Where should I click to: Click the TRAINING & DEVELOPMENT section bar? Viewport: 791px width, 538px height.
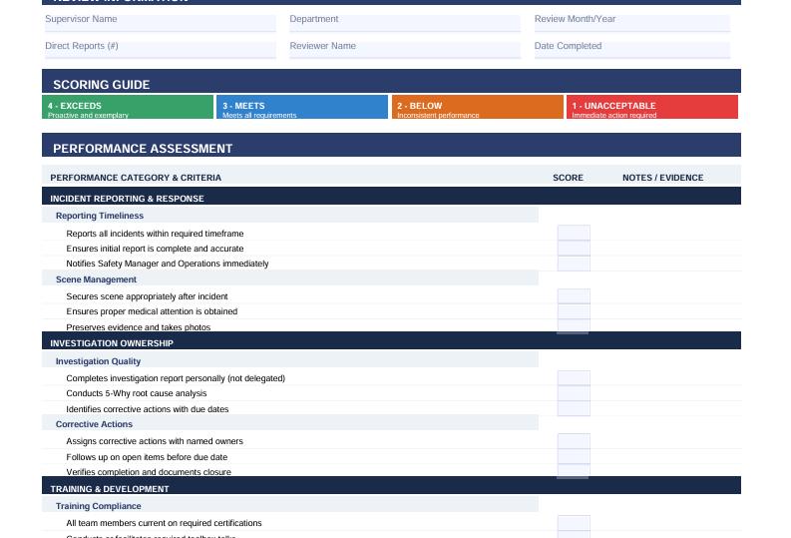click(x=391, y=485)
